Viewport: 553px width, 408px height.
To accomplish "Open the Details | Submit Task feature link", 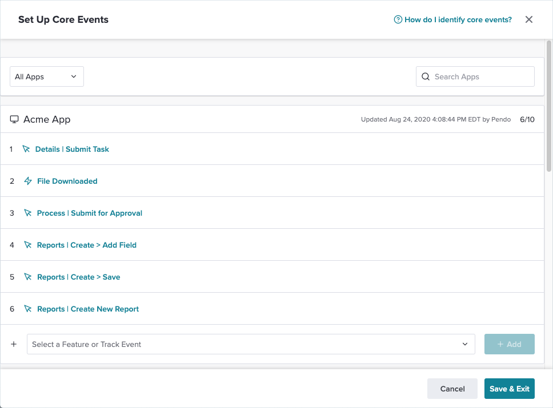I will 72,149.
